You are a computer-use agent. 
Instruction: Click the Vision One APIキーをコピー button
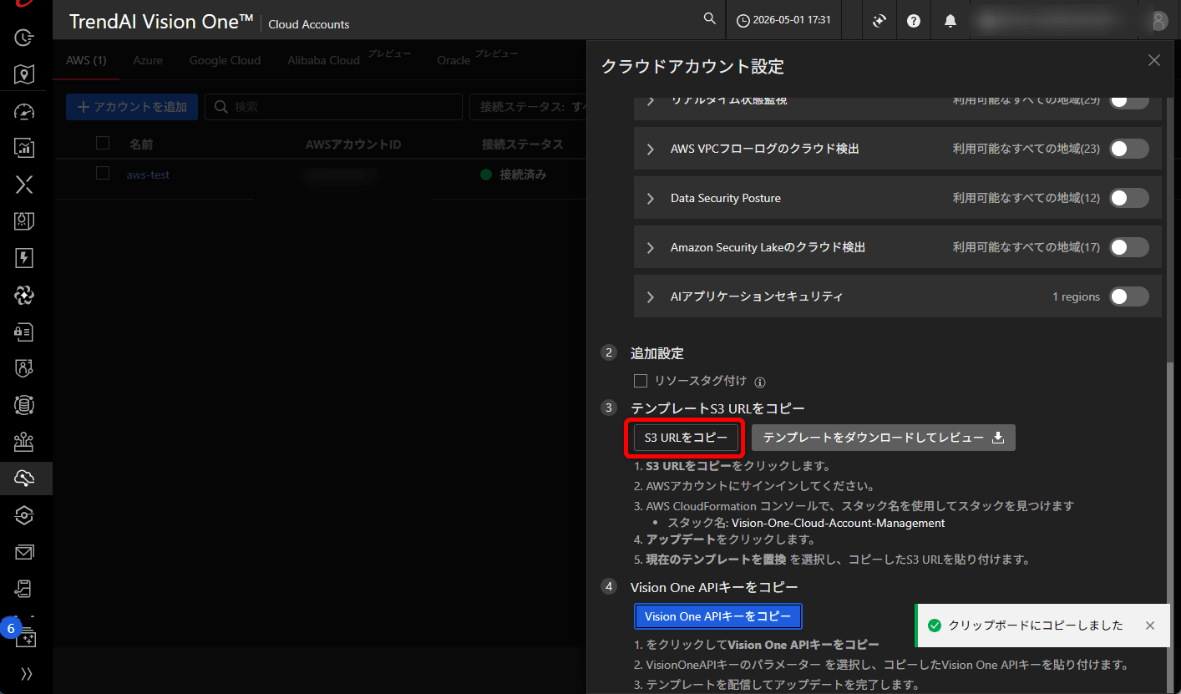tap(718, 616)
